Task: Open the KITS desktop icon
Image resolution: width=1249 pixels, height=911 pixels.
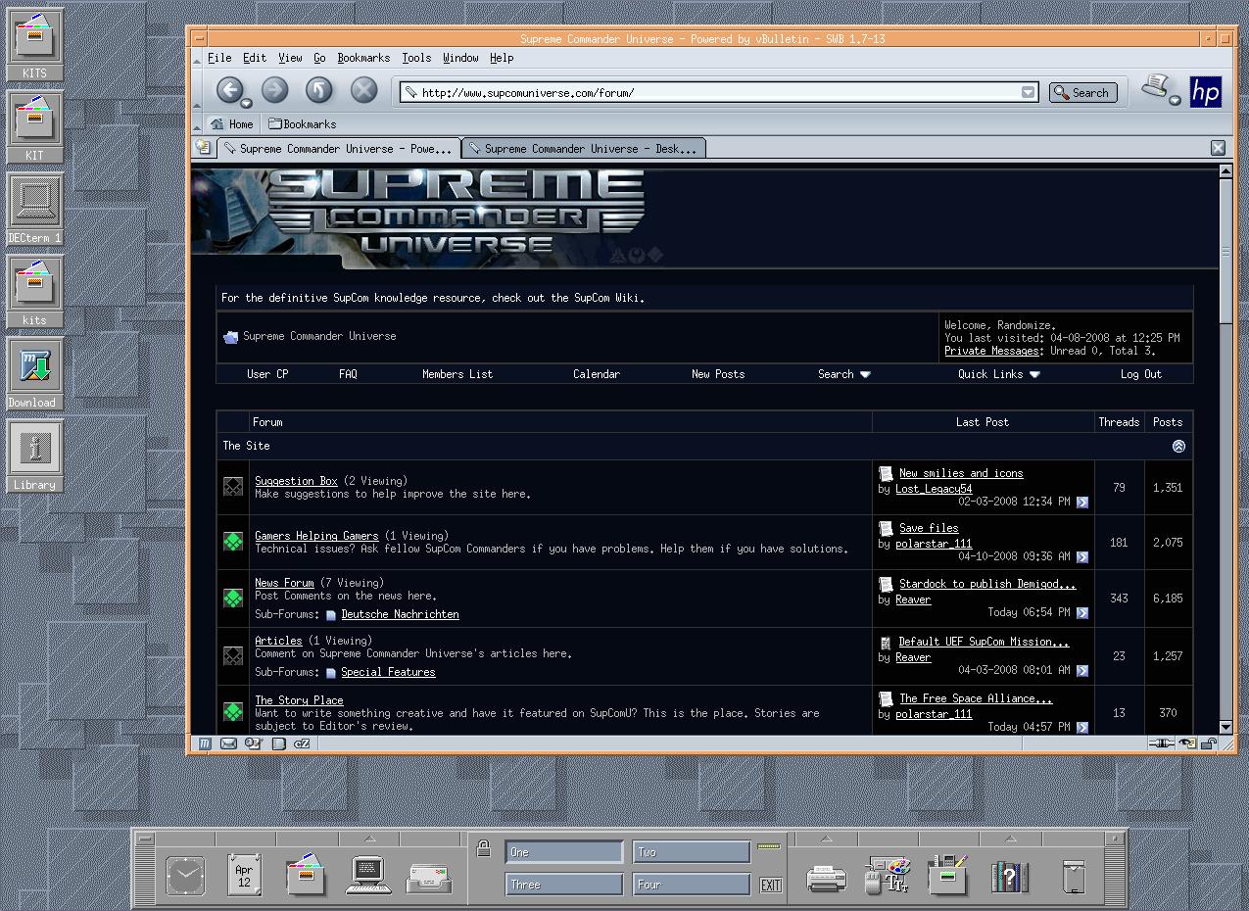Action: point(34,45)
